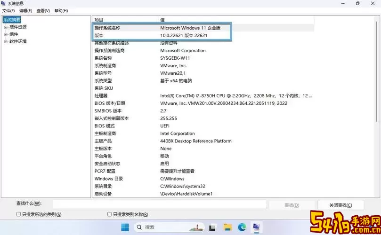Select the 系统 SKU row

203,88
